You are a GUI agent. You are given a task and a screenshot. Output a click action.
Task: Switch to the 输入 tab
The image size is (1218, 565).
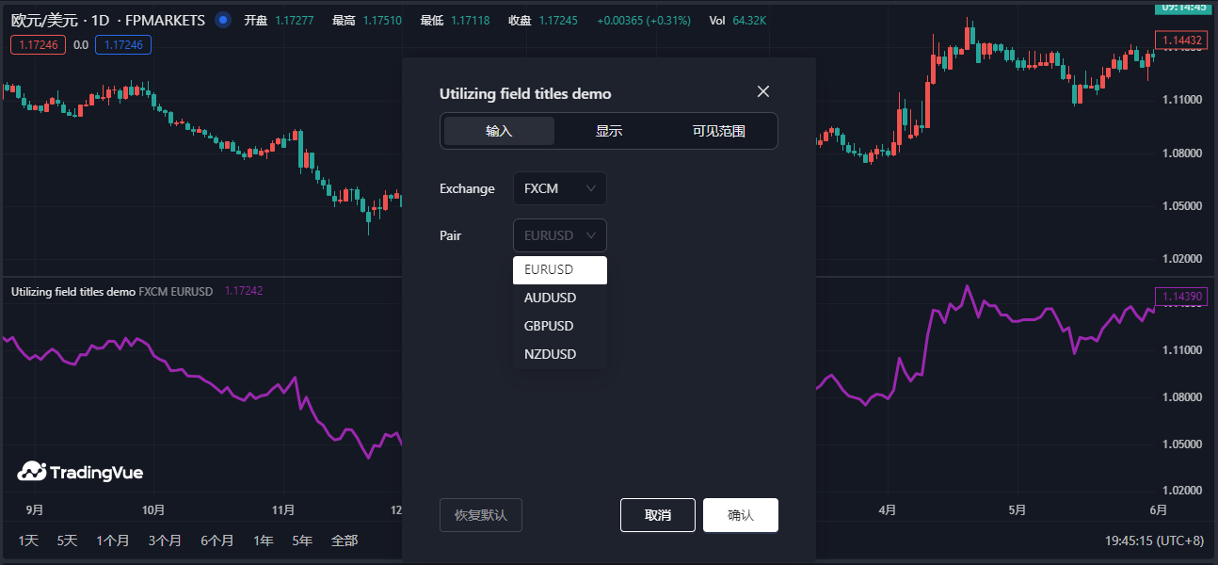pos(499,131)
